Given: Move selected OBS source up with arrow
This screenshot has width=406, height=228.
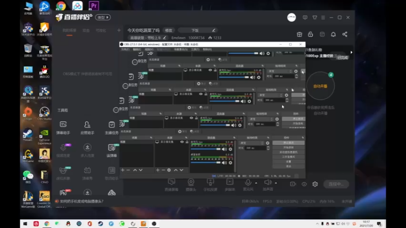Looking at the screenshot, I should coord(176,170).
